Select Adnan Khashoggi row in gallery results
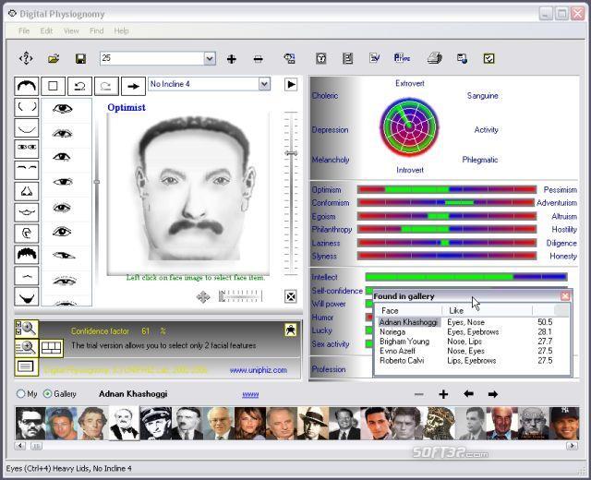The image size is (591, 480). coord(473,322)
